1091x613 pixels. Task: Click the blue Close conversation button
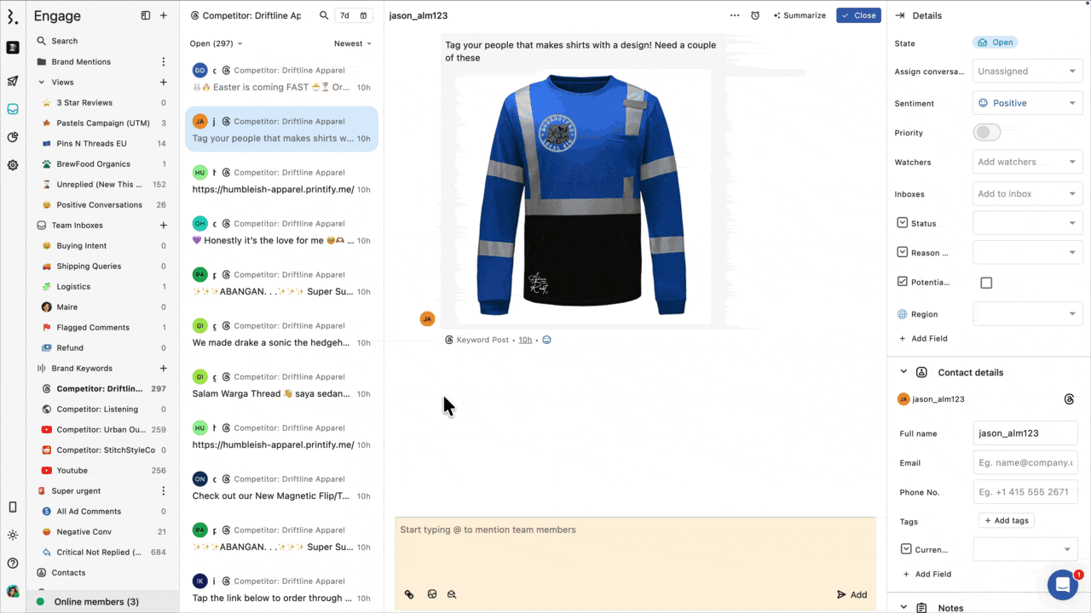pyautogui.click(x=858, y=15)
